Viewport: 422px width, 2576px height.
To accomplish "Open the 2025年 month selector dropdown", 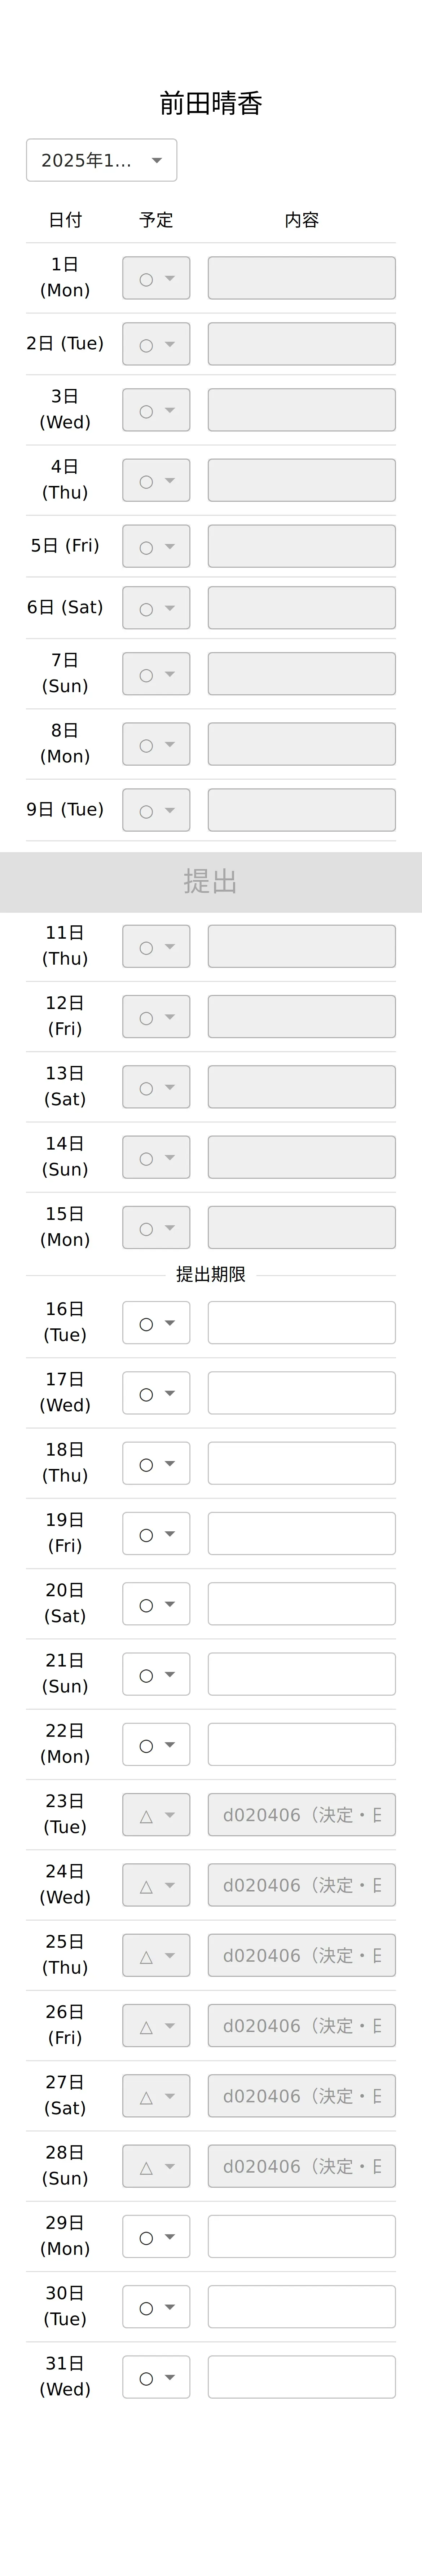I will 101,160.
